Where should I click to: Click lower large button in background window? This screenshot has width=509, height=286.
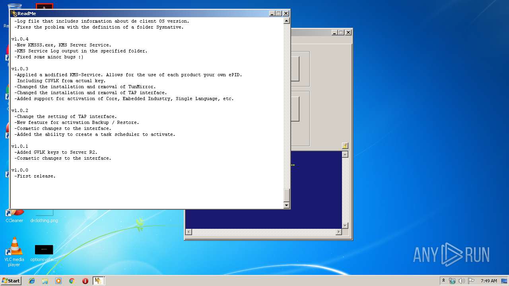point(295,108)
